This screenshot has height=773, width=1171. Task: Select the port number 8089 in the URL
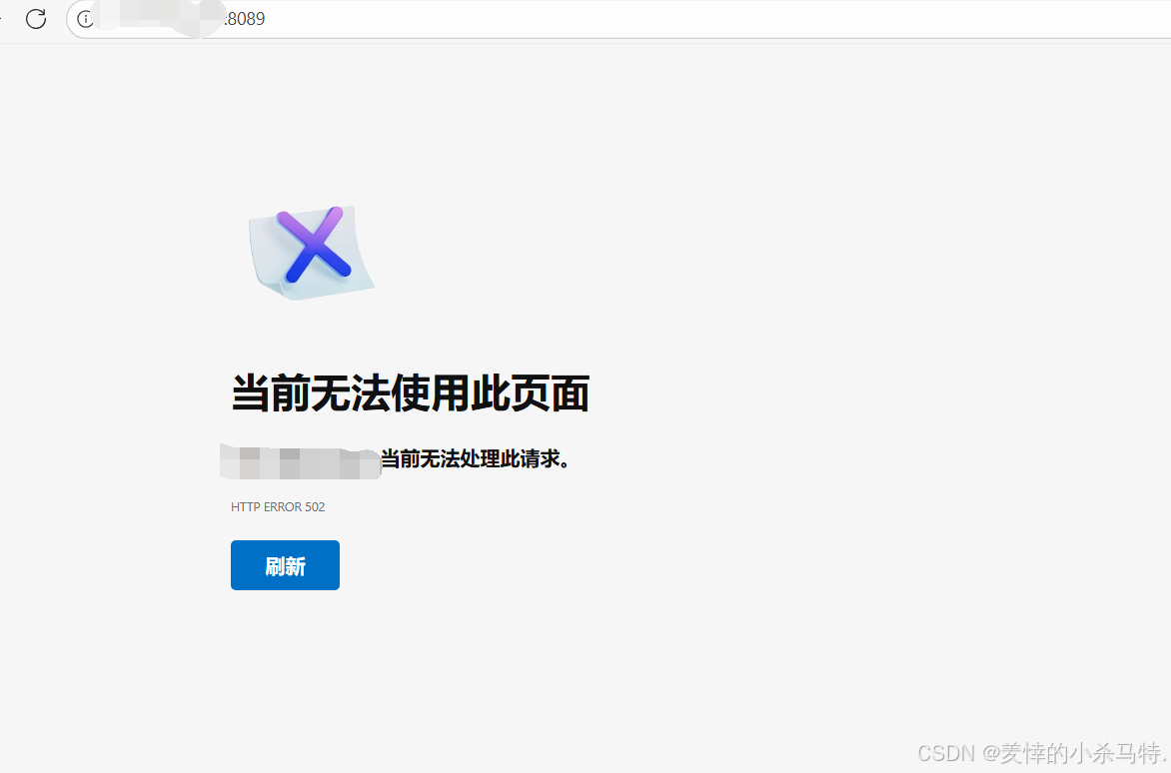245,18
